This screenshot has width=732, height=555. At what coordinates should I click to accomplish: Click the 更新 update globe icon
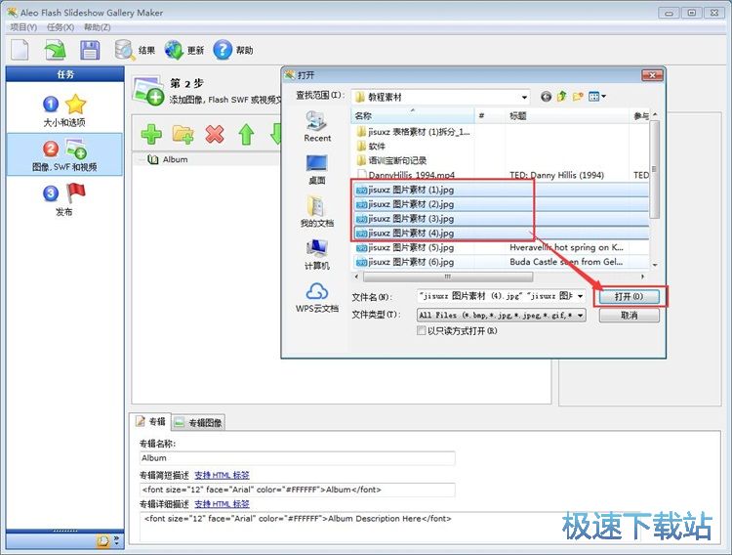pyautogui.click(x=183, y=50)
